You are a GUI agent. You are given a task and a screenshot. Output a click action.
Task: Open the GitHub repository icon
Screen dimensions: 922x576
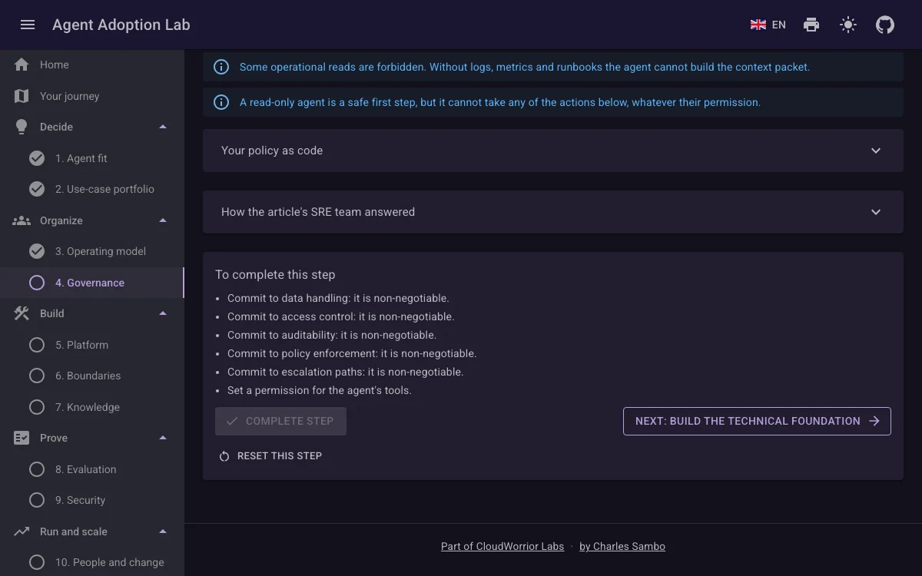tap(885, 25)
